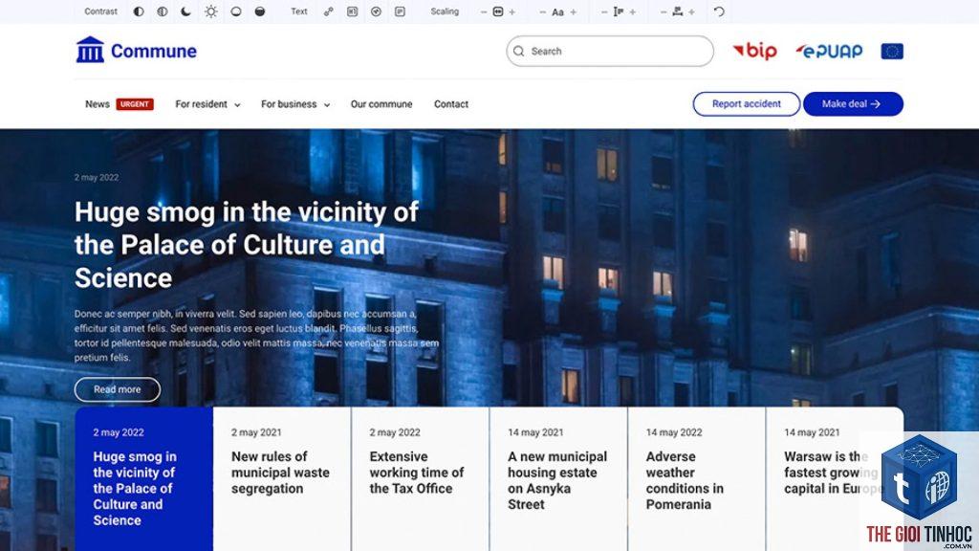Viewport: 979px width, 551px height.
Task: Open the ePUAP logo link
Action: point(829,52)
